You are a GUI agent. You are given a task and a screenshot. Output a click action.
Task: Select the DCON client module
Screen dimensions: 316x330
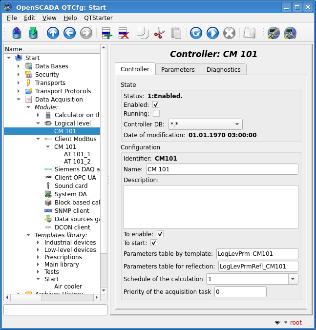click(x=72, y=227)
